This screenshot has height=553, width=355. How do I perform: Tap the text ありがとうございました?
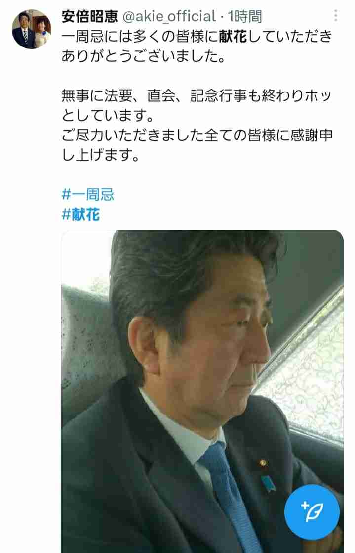pyautogui.click(x=143, y=56)
